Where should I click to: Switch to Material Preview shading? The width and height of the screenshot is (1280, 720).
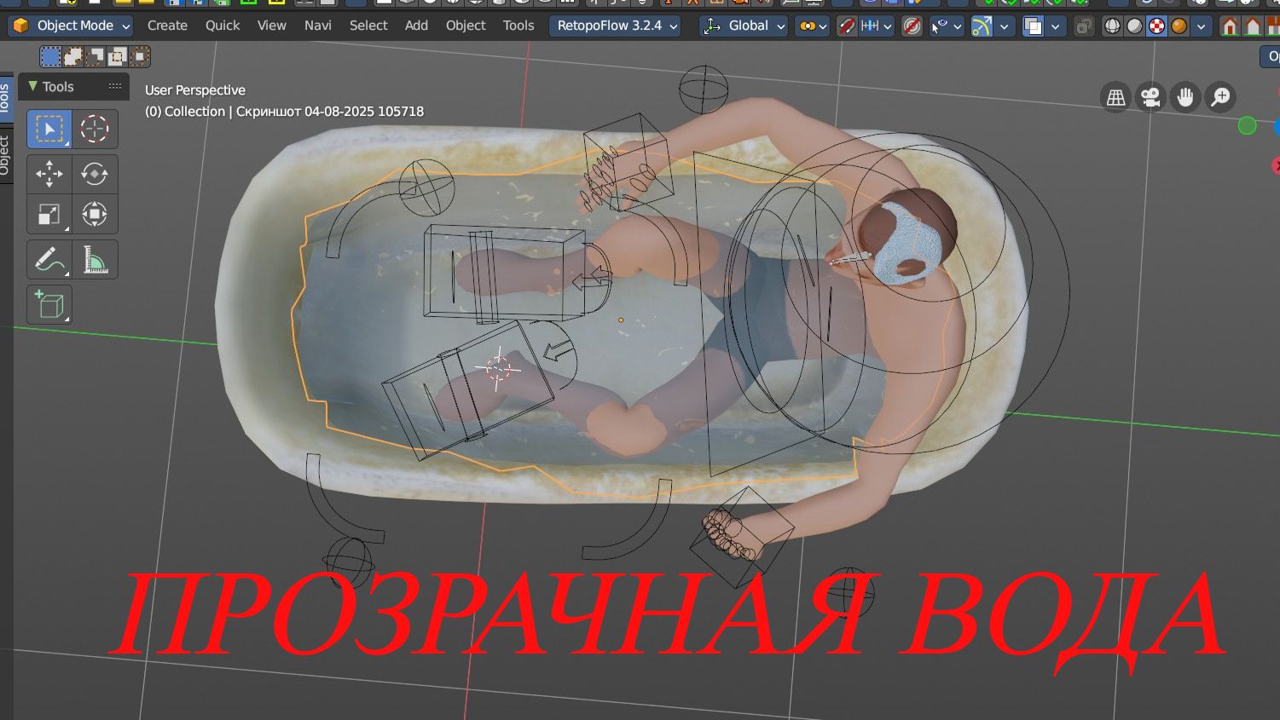click(1156, 26)
